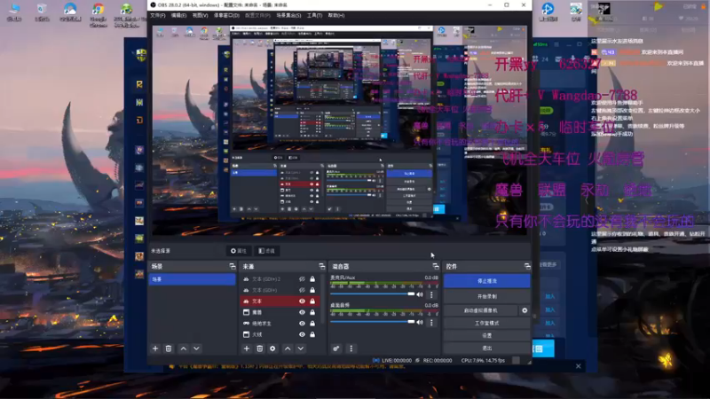Image resolution: width=710 pixels, height=399 pixels.
Task: Unlock the 绝地求生 source
Action: [312, 324]
